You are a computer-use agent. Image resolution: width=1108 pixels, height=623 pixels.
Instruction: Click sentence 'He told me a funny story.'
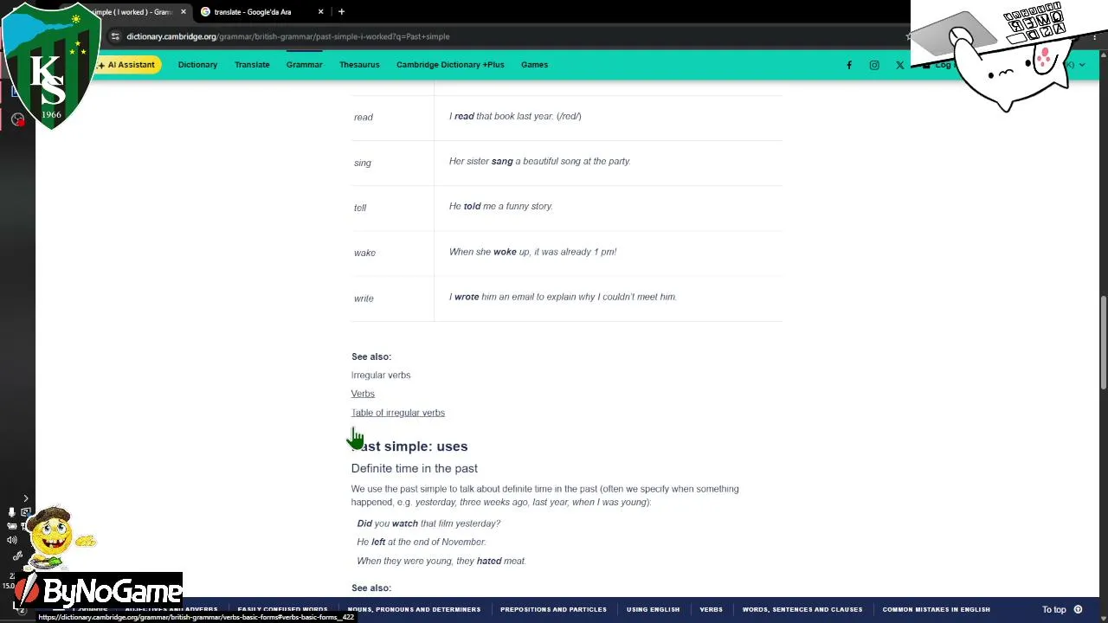[x=500, y=206]
